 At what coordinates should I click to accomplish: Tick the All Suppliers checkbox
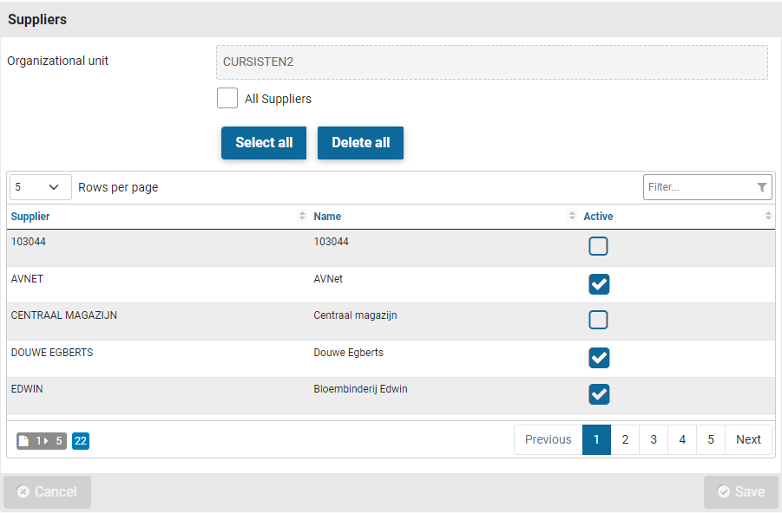tap(227, 98)
